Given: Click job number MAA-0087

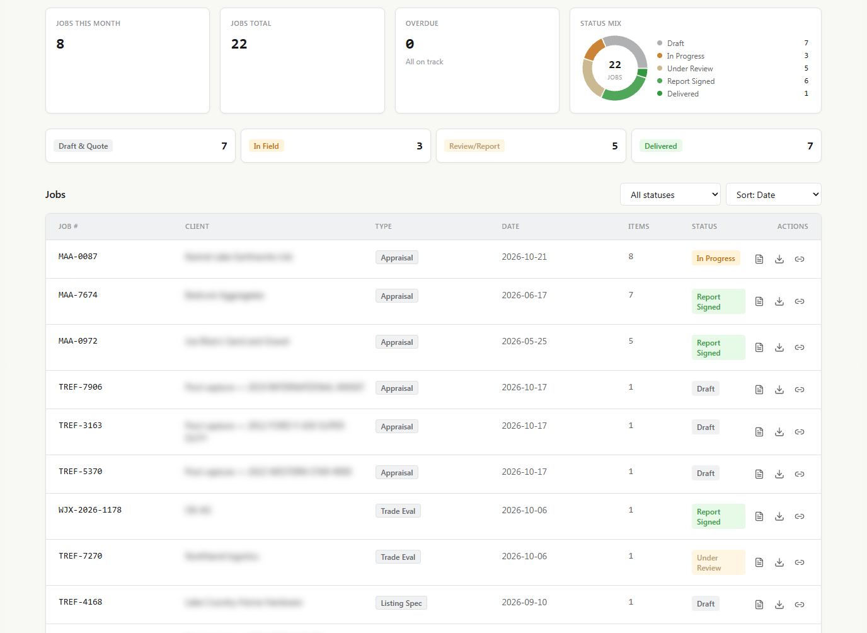Looking at the screenshot, I should pos(78,257).
